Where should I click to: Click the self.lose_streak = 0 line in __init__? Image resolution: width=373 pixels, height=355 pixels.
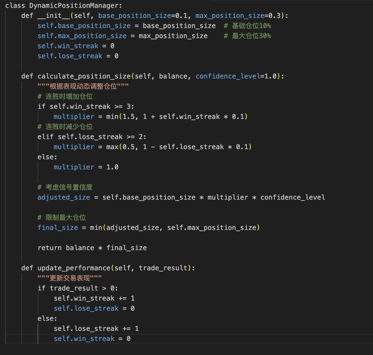point(78,56)
